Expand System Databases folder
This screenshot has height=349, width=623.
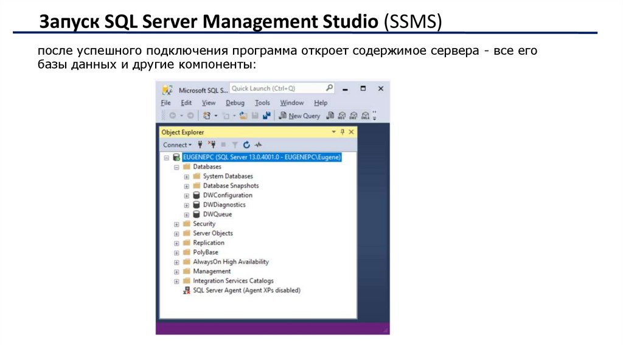point(186,177)
